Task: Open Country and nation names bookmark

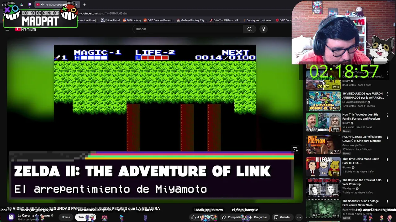Action: (x=258, y=20)
